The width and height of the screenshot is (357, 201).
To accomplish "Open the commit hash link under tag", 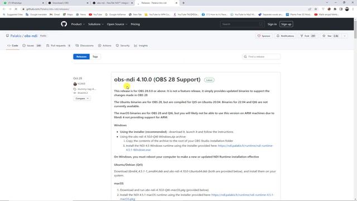I will point(83,93).
